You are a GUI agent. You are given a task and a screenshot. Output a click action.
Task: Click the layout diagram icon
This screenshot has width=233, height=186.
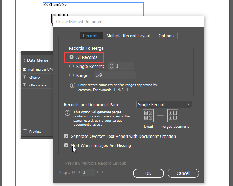148,116
